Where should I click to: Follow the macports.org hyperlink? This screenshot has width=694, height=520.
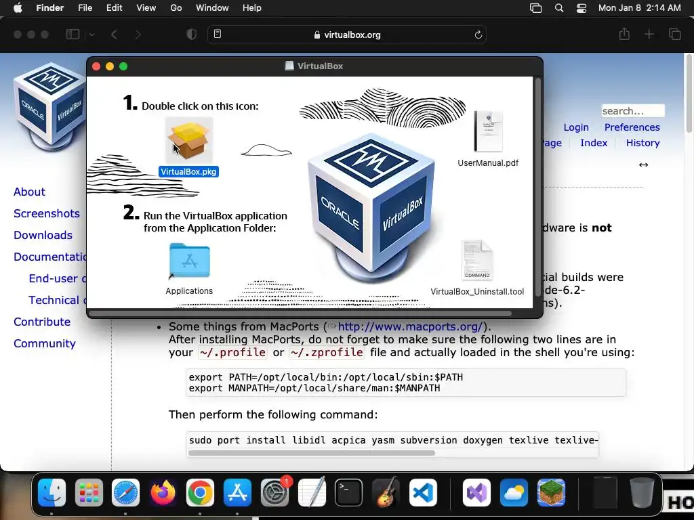point(410,327)
